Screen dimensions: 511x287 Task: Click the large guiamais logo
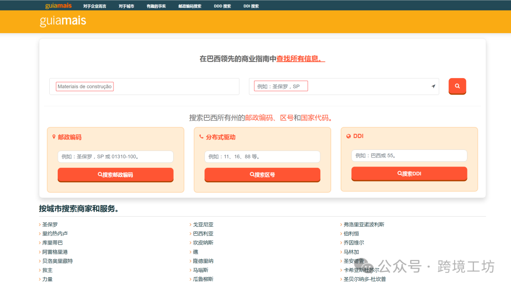(x=63, y=21)
